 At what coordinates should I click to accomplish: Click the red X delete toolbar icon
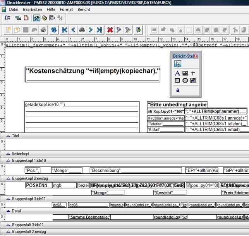click(x=110, y=30)
